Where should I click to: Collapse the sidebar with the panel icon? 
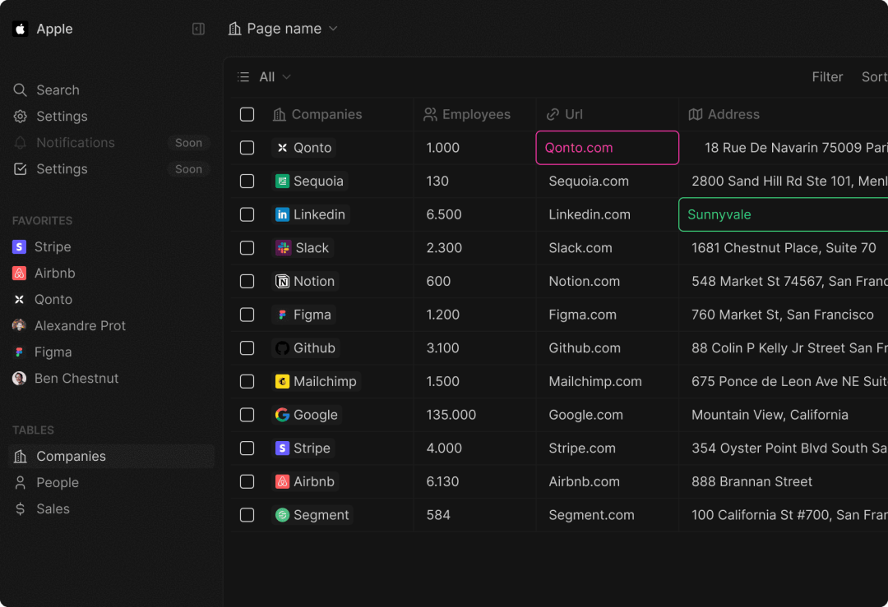[198, 29]
